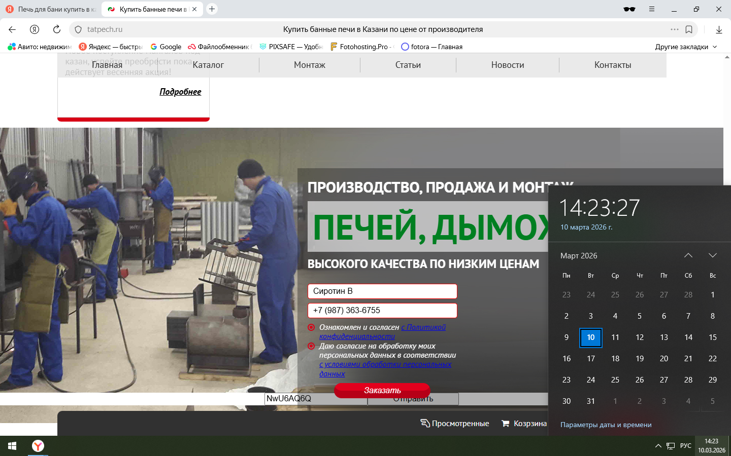Bookmark this page with bookmark icon

point(689,29)
